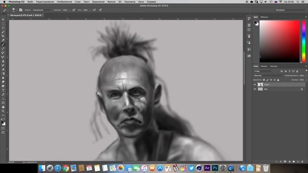Select the Crop tool
This screenshot has height=173, width=308.
(3, 36)
